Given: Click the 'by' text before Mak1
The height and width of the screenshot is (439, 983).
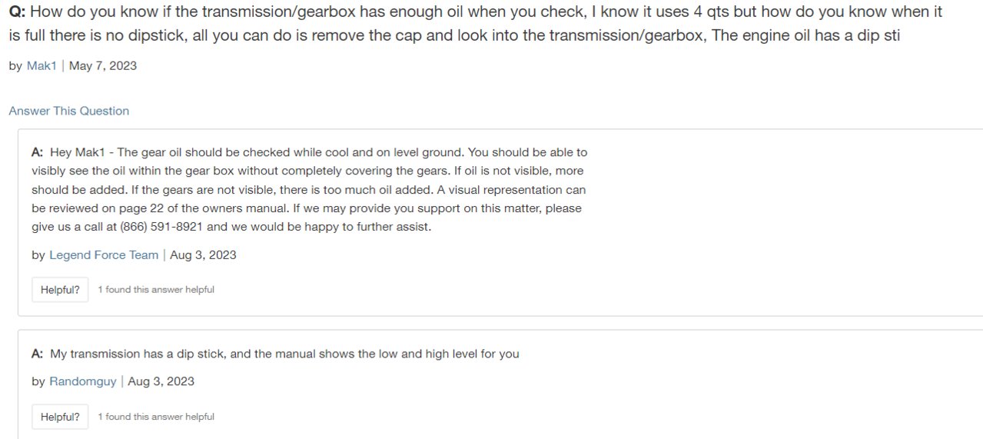Looking at the screenshot, I should click(x=15, y=65).
